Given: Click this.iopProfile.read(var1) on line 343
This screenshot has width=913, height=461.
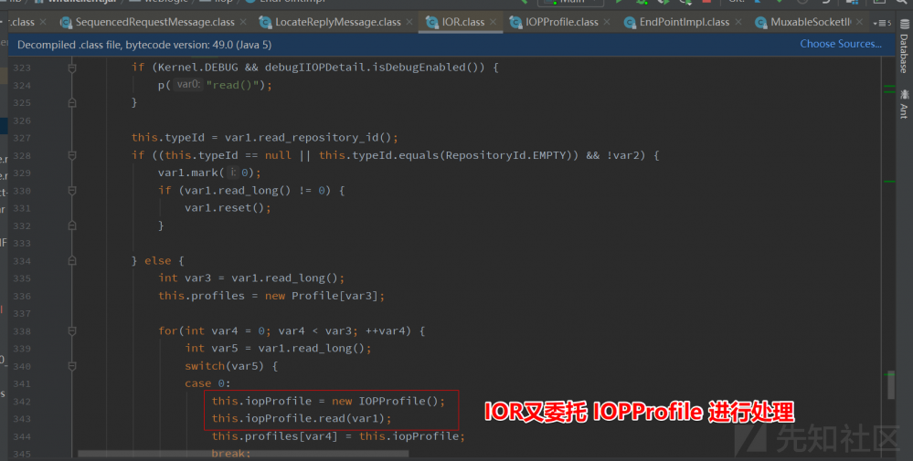Looking at the screenshot, I should 301,419.
